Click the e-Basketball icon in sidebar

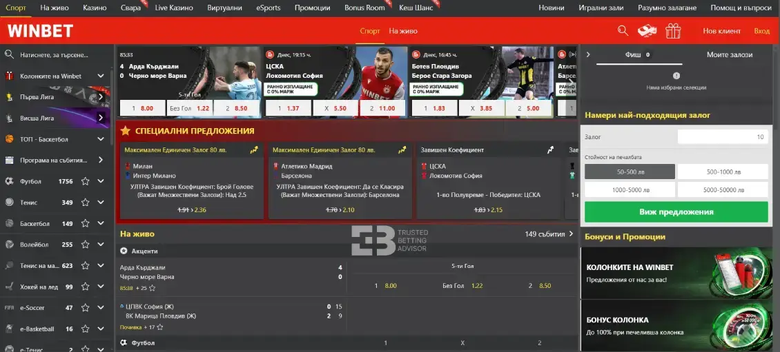tap(9, 329)
